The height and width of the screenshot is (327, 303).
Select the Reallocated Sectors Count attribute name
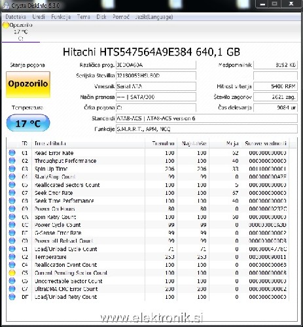pos(67,185)
